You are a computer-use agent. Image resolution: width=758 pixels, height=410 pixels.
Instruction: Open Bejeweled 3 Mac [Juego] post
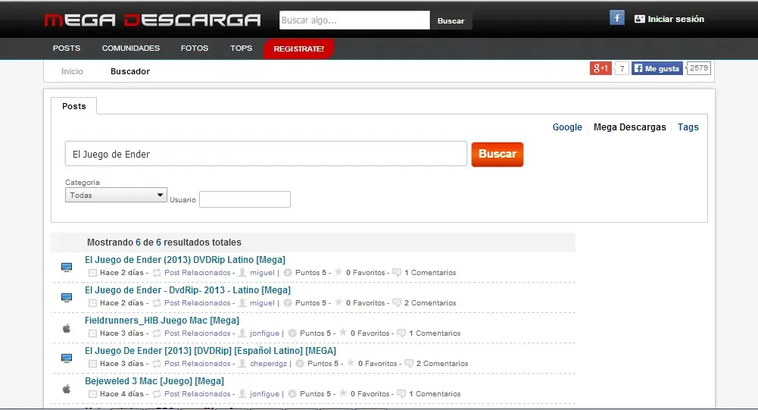(x=154, y=381)
